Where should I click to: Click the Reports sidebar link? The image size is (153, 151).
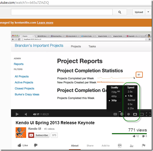[x=19, y=64]
